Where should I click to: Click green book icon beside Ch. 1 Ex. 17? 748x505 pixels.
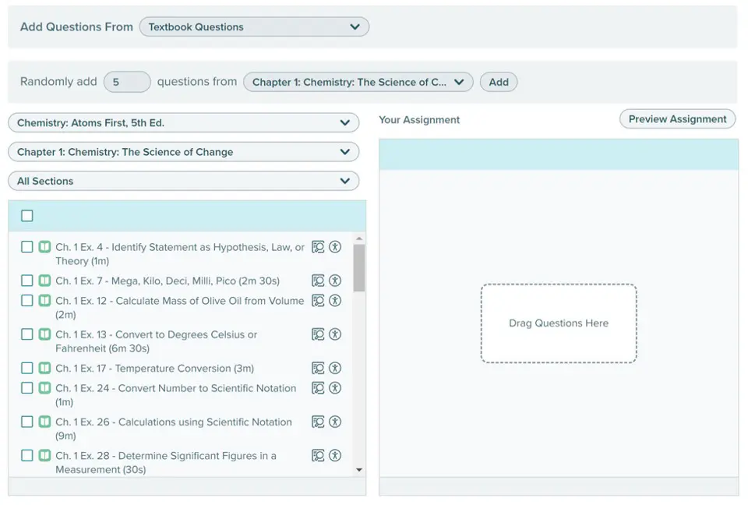(44, 368)
